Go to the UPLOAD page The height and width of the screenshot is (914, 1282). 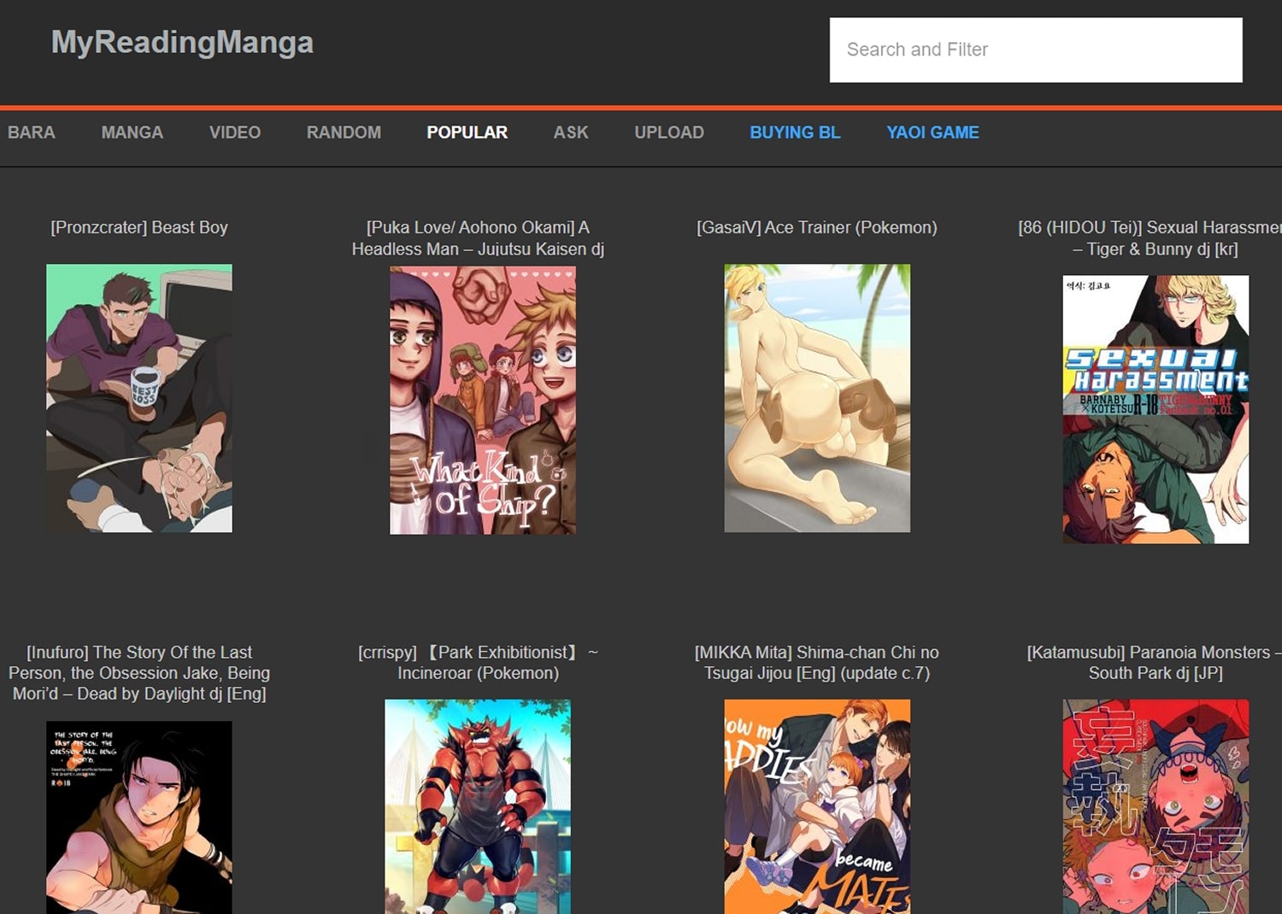tap(669, 132)
